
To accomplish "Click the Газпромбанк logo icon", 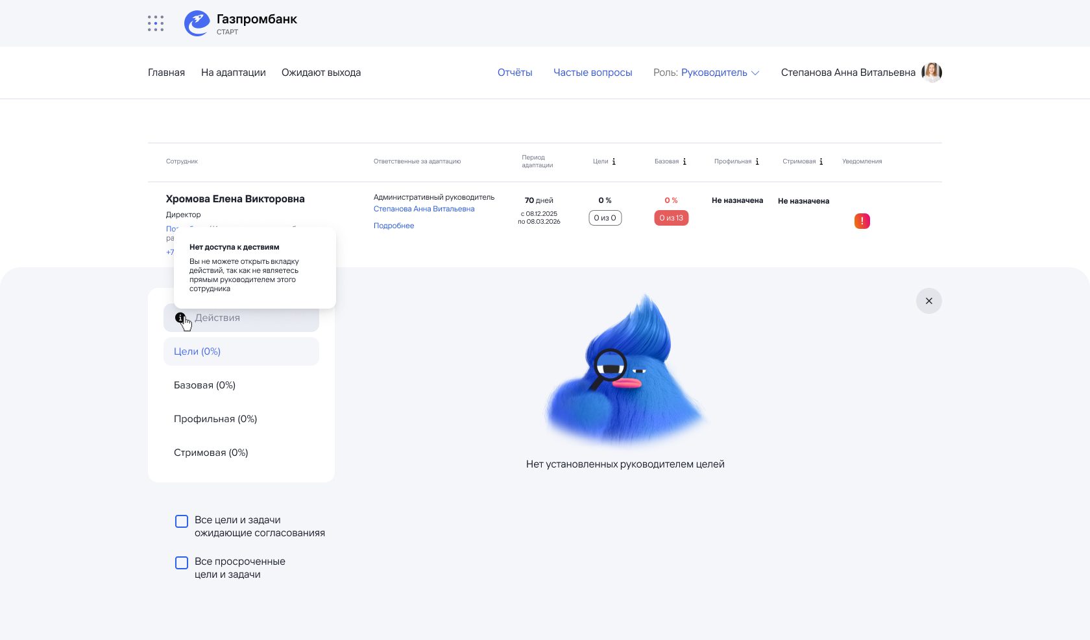I will pos(197,23).
